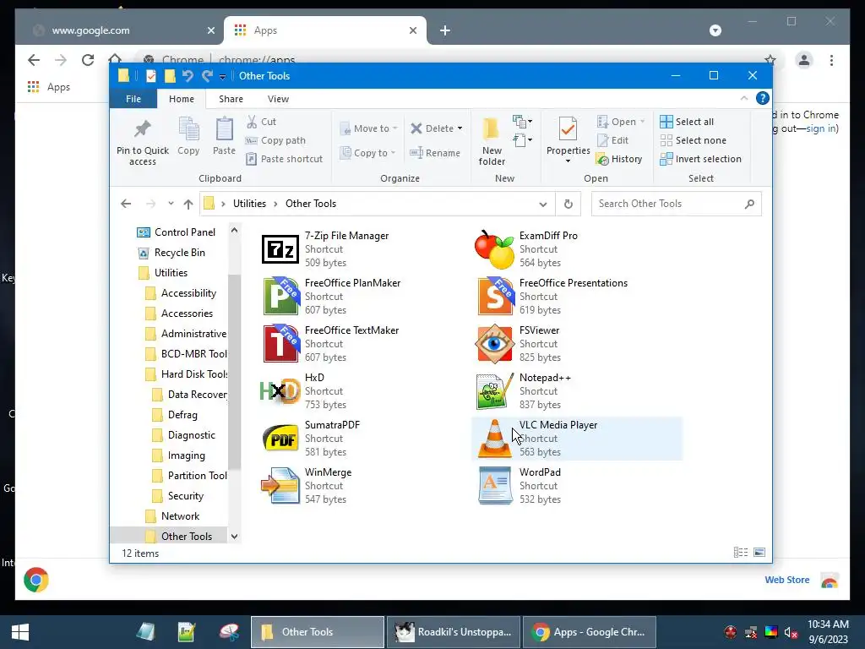
Task: Click the Web Store link in Chrome
Action: [x=786, y=580]
